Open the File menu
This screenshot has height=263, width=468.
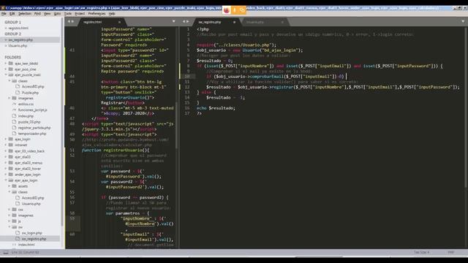[4, 14]
